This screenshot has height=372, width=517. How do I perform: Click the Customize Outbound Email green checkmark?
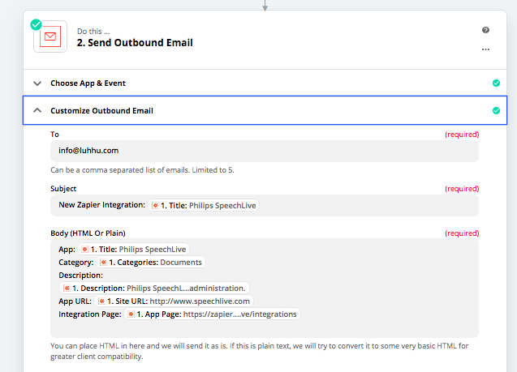(495, 110)
